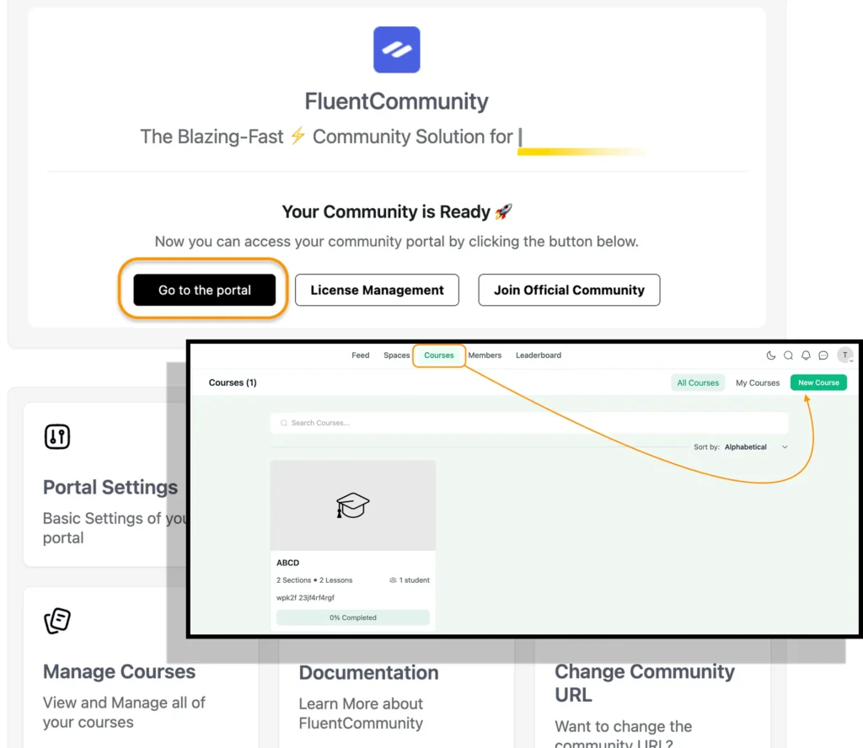This screenshot has width=863, height=748.
Task: Click 'Learn More about FluentCommunity' text
Action: tap(361, 713)
